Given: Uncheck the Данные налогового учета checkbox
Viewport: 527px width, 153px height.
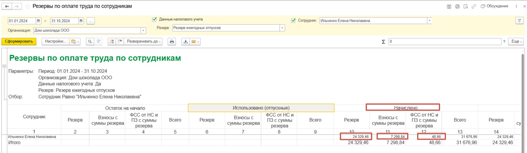Looking at the screenshot, I should (x=154, y=19).
